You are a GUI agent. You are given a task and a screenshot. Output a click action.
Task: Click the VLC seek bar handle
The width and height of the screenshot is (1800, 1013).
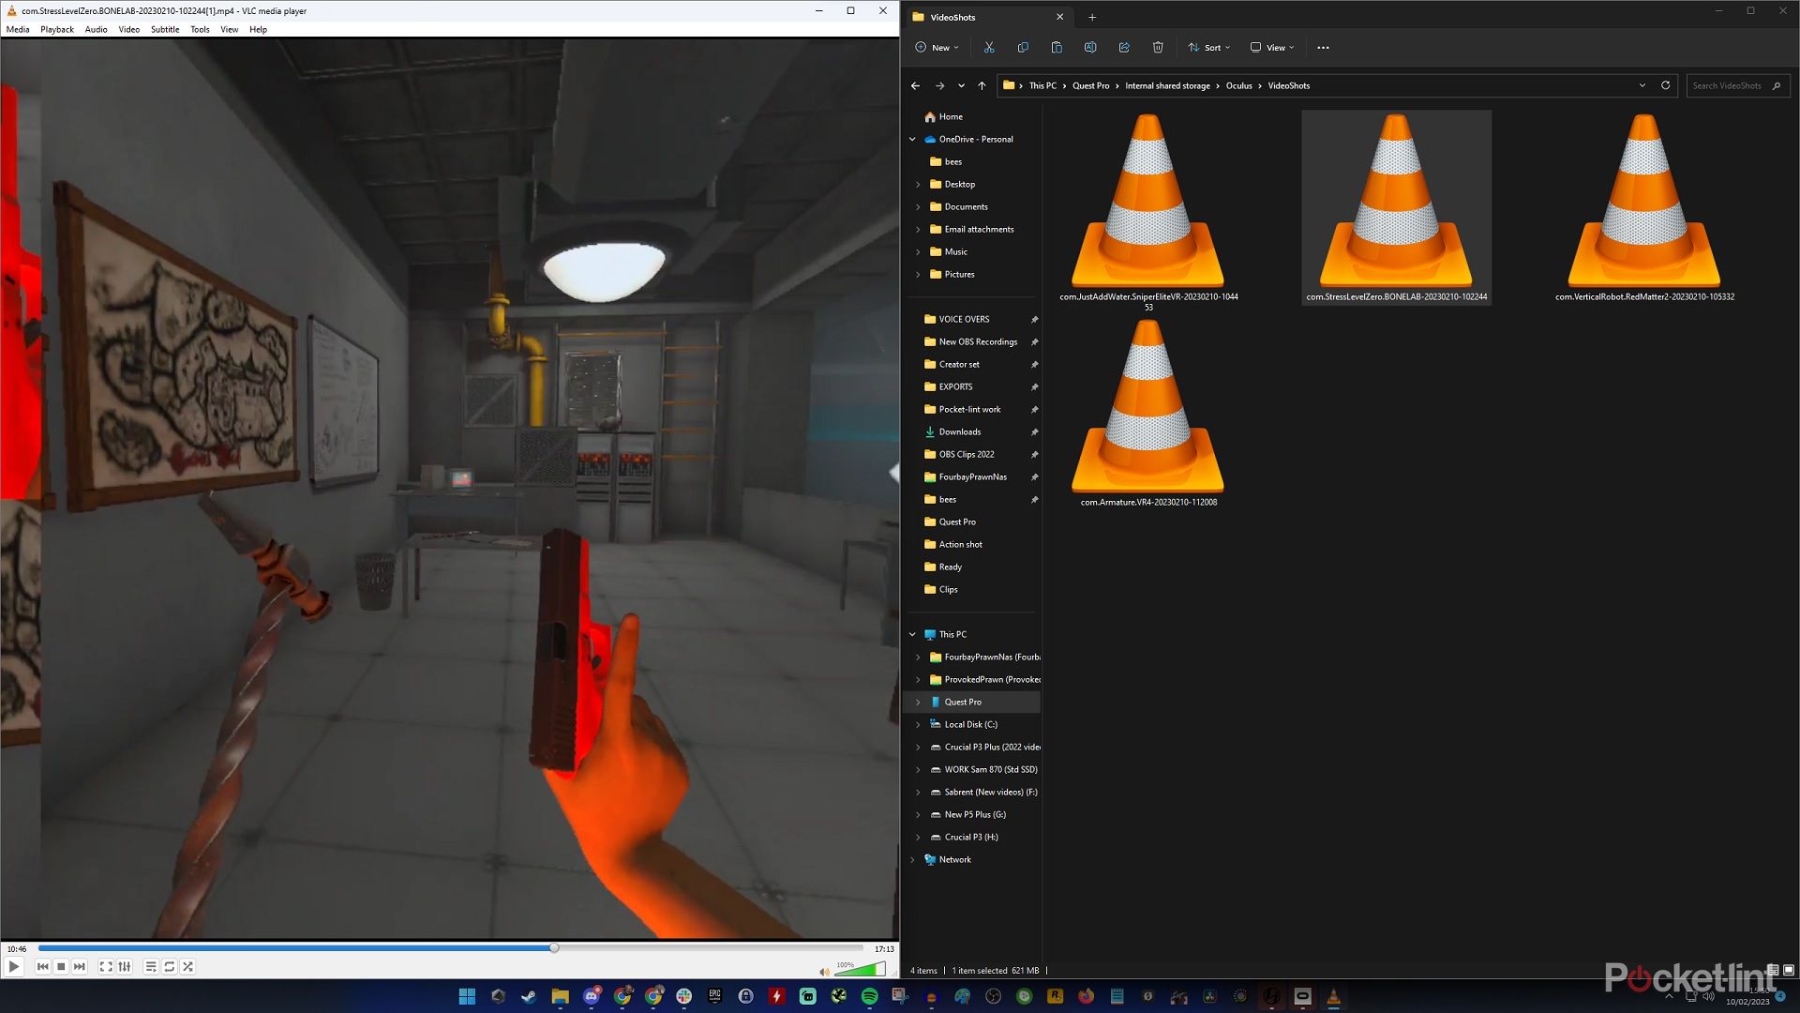(554, 948)
